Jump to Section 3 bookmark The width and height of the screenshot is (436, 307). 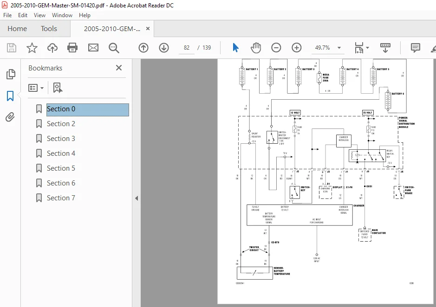pos(61,139)
